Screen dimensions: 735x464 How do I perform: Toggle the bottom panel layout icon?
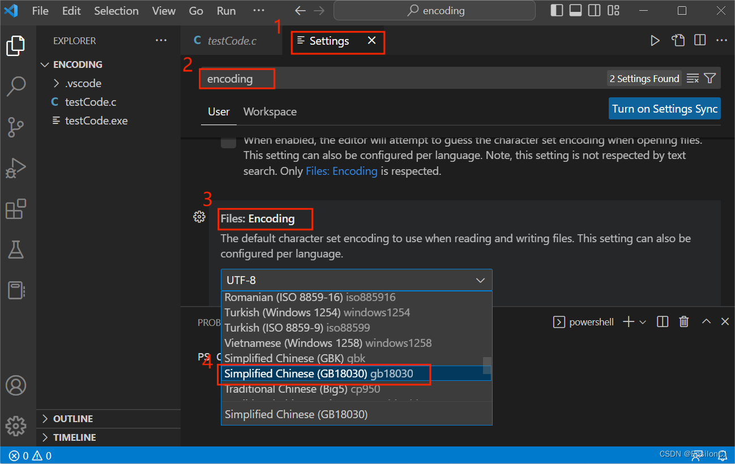pyautogui.click(x=575, y=10)
